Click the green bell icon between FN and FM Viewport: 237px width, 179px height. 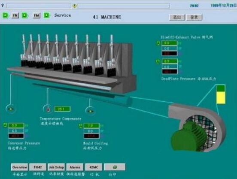25,15
